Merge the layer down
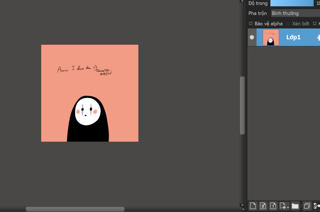This screenshot has width=320, height=212. [x=317, y=206]
